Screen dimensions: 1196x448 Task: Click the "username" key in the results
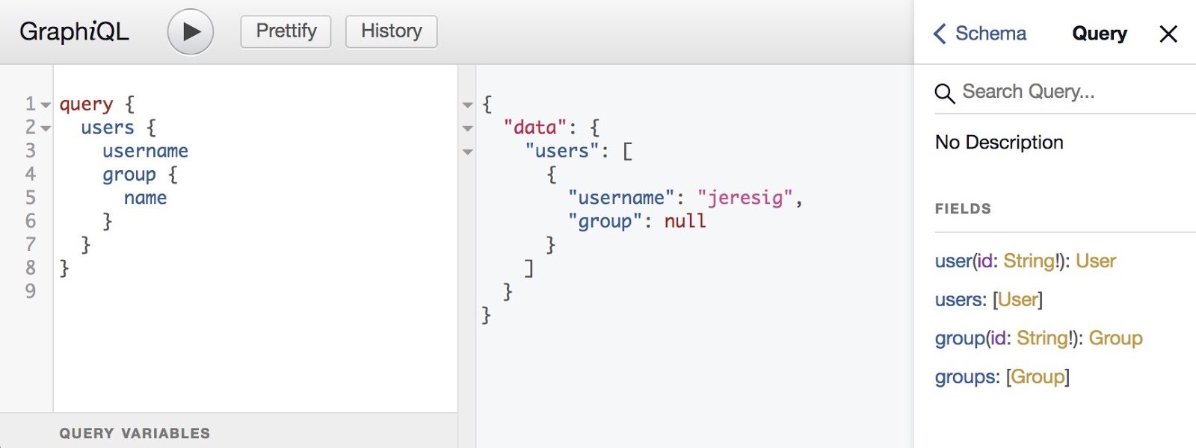[x=621, y=198]
